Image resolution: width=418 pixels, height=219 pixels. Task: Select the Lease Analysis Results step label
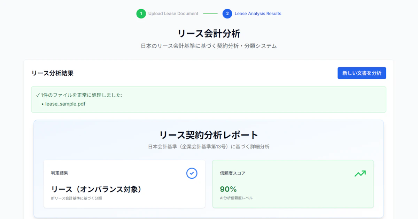coord(258,14)
